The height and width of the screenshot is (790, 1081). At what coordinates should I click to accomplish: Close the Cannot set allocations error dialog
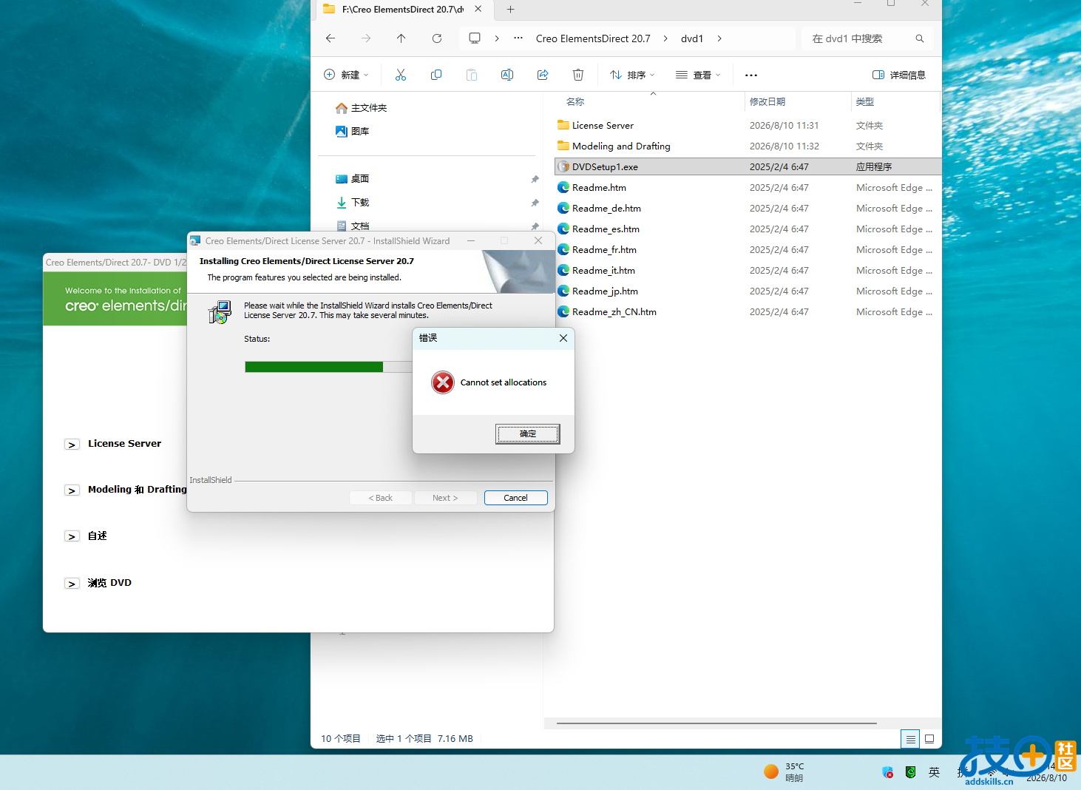(563, 338)
